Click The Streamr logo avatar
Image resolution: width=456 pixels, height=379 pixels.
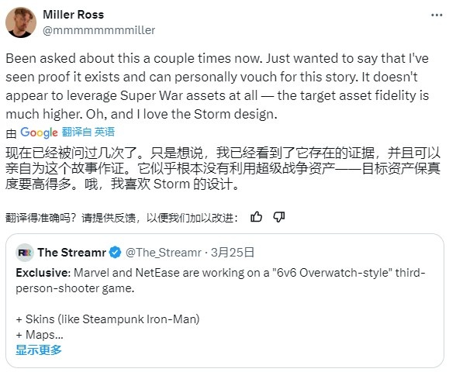pos(25,253)
